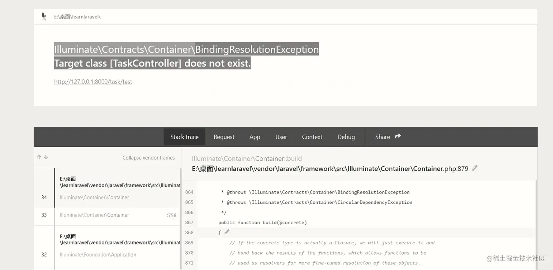Image resolution: width=553 pixels, height=270 pixels.
Task: Click the share arrow icon beside Share
Action: click(x=398, y=136)
